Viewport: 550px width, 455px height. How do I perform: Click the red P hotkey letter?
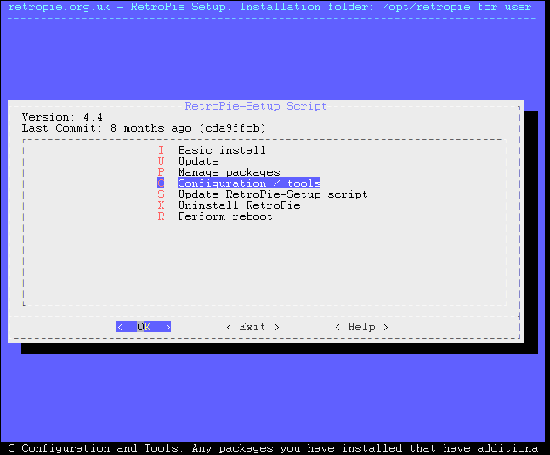coord(161,172)
